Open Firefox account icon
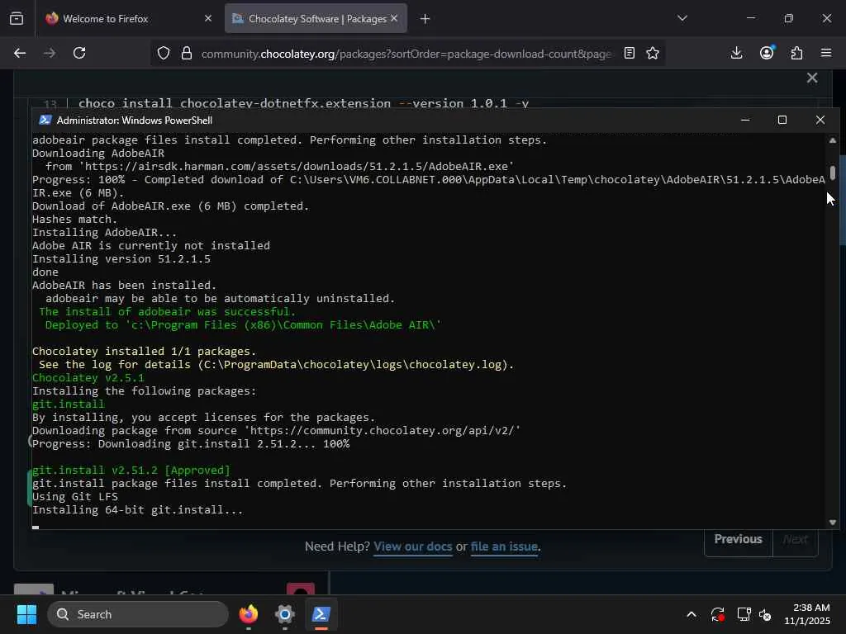 click(767, 53)
